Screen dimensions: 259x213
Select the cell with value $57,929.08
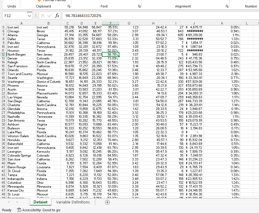[194, 82]
